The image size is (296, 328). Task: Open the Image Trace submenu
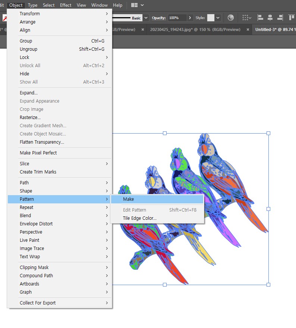60,248
